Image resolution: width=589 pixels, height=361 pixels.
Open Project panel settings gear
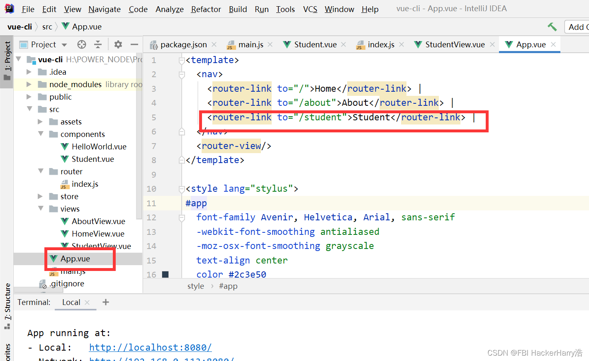click(x=118, y=44)
